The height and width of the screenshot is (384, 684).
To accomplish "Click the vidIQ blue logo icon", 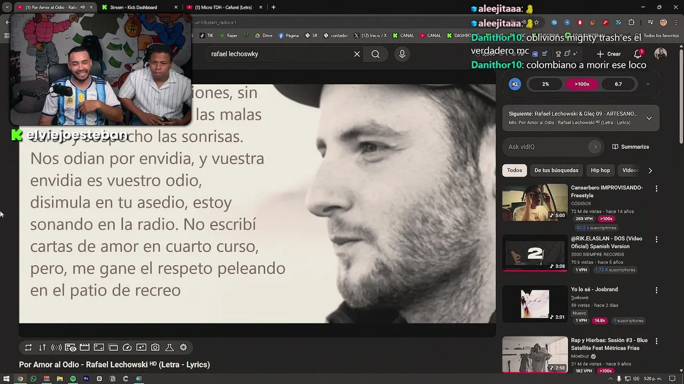I will (515, 84).
